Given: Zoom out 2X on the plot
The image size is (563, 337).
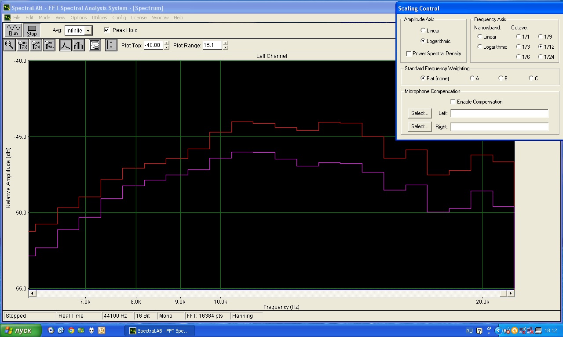Looking at the screenshot, I should (36, 45).
